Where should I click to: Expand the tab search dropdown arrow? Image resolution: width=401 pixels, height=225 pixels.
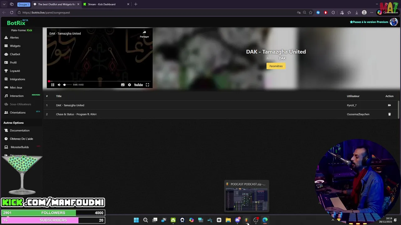[4, 4]
